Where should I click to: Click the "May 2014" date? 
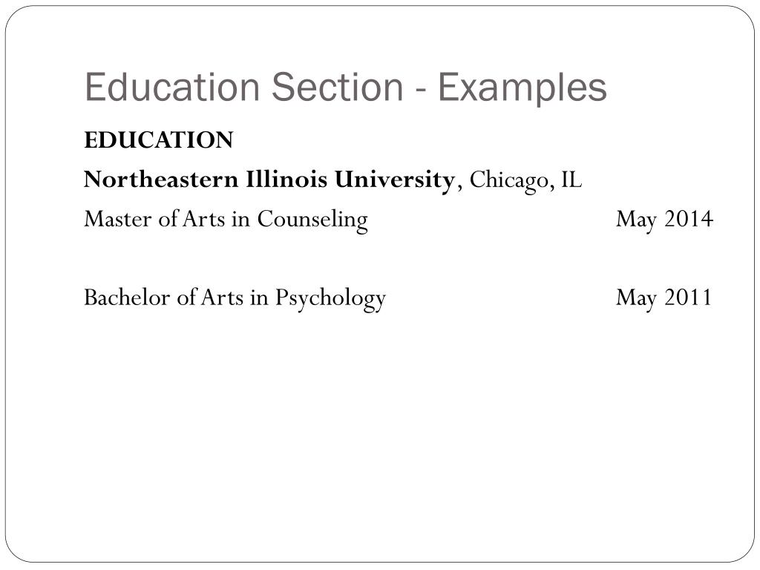coord(664,220)
